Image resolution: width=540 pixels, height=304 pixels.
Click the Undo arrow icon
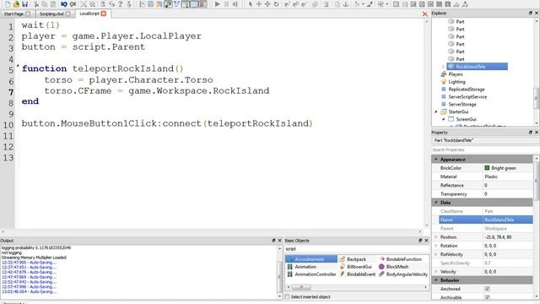point(64,4)
